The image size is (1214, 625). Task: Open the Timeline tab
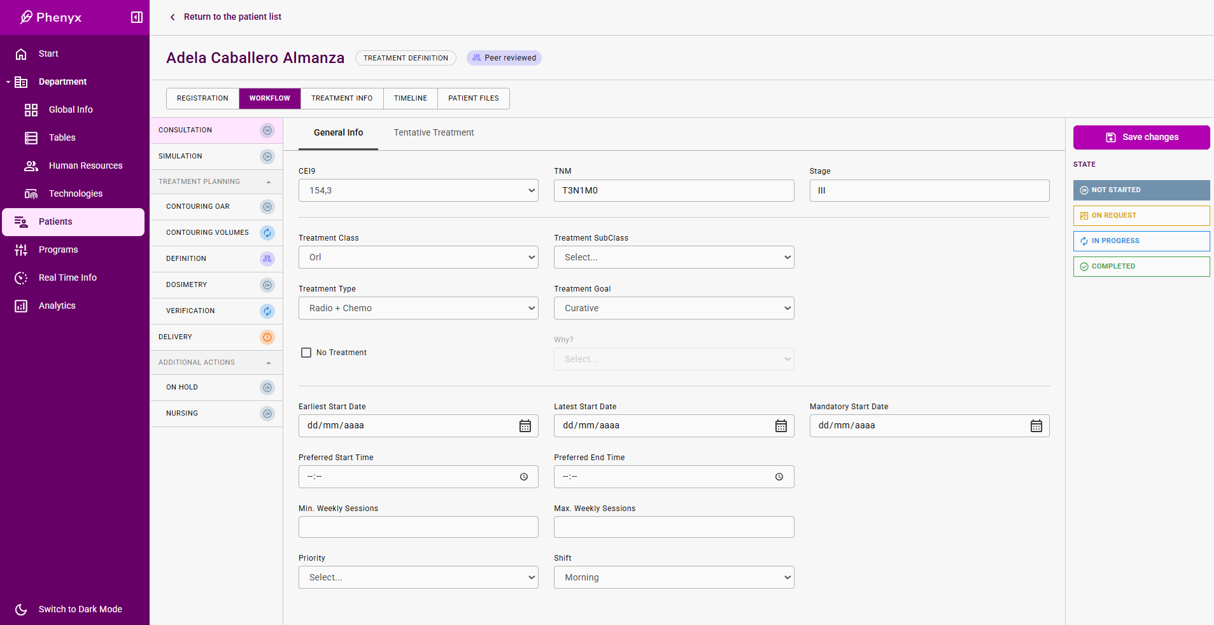410,99
